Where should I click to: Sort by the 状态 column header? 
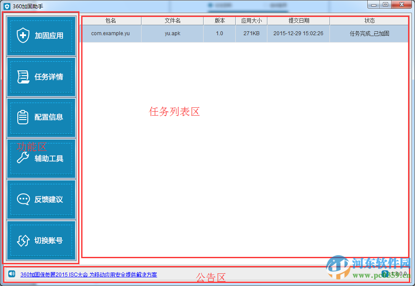coord(369,21)
